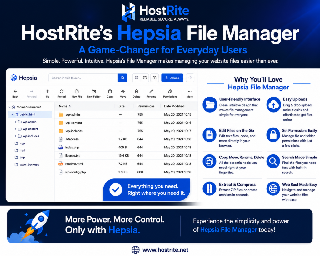Click the Copy, Move, Rename, Delete icon
320x256 pixels.
pyautogui.click(x=209, y=161)
